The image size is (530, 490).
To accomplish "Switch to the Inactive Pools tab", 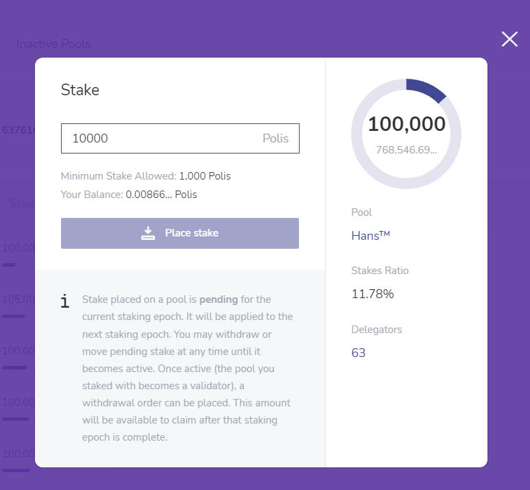I will (53, 44).
